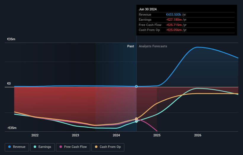Click the -€27.180m earnings value

coord(174,20)
